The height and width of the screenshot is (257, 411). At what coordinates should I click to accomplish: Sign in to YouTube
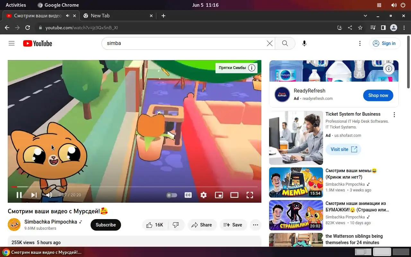coord(384,43)
